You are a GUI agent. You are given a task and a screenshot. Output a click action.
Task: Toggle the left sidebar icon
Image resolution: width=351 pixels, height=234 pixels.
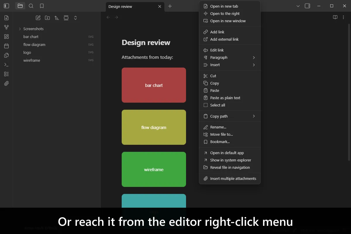click(x=6, y=6)
